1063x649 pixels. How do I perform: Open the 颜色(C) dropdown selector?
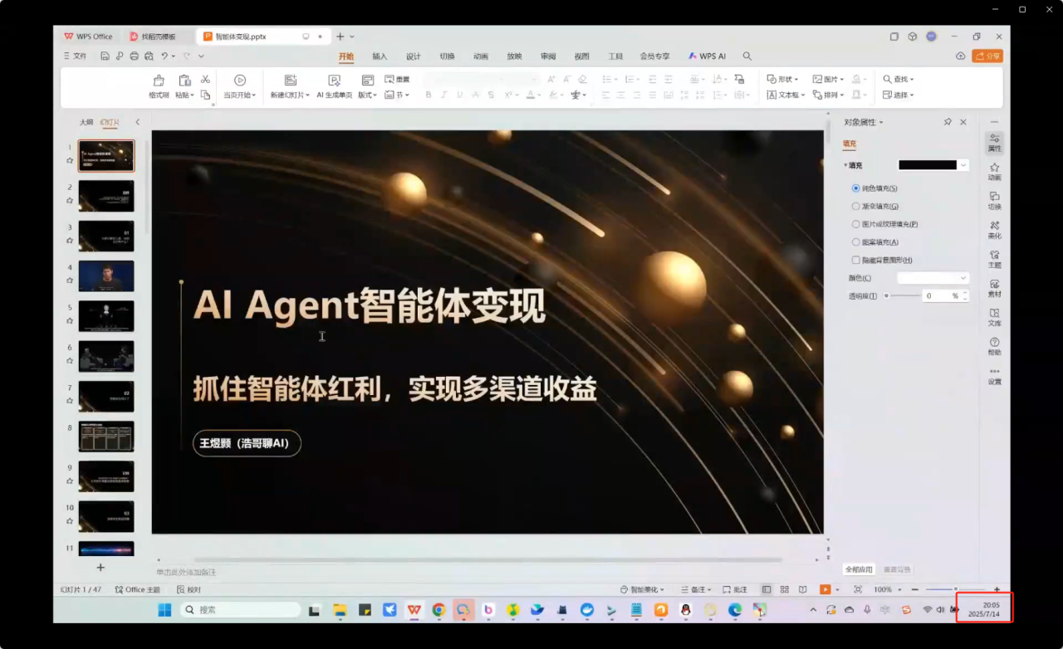932,277
